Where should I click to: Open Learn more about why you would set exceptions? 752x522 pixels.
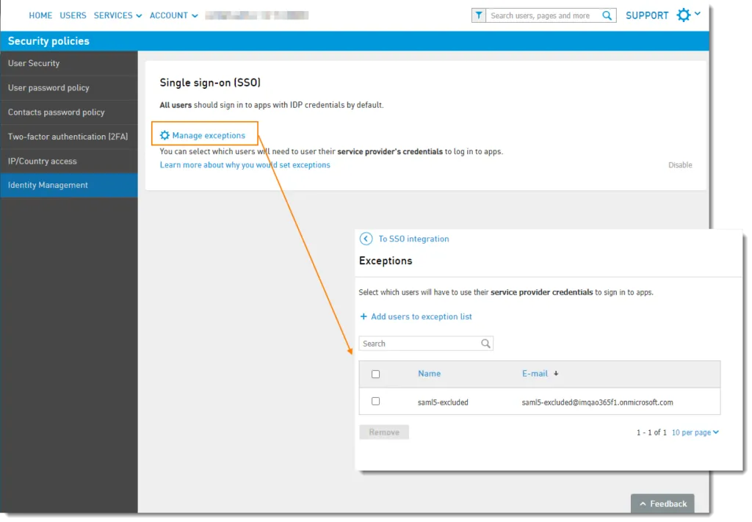(x=245, y=165)
